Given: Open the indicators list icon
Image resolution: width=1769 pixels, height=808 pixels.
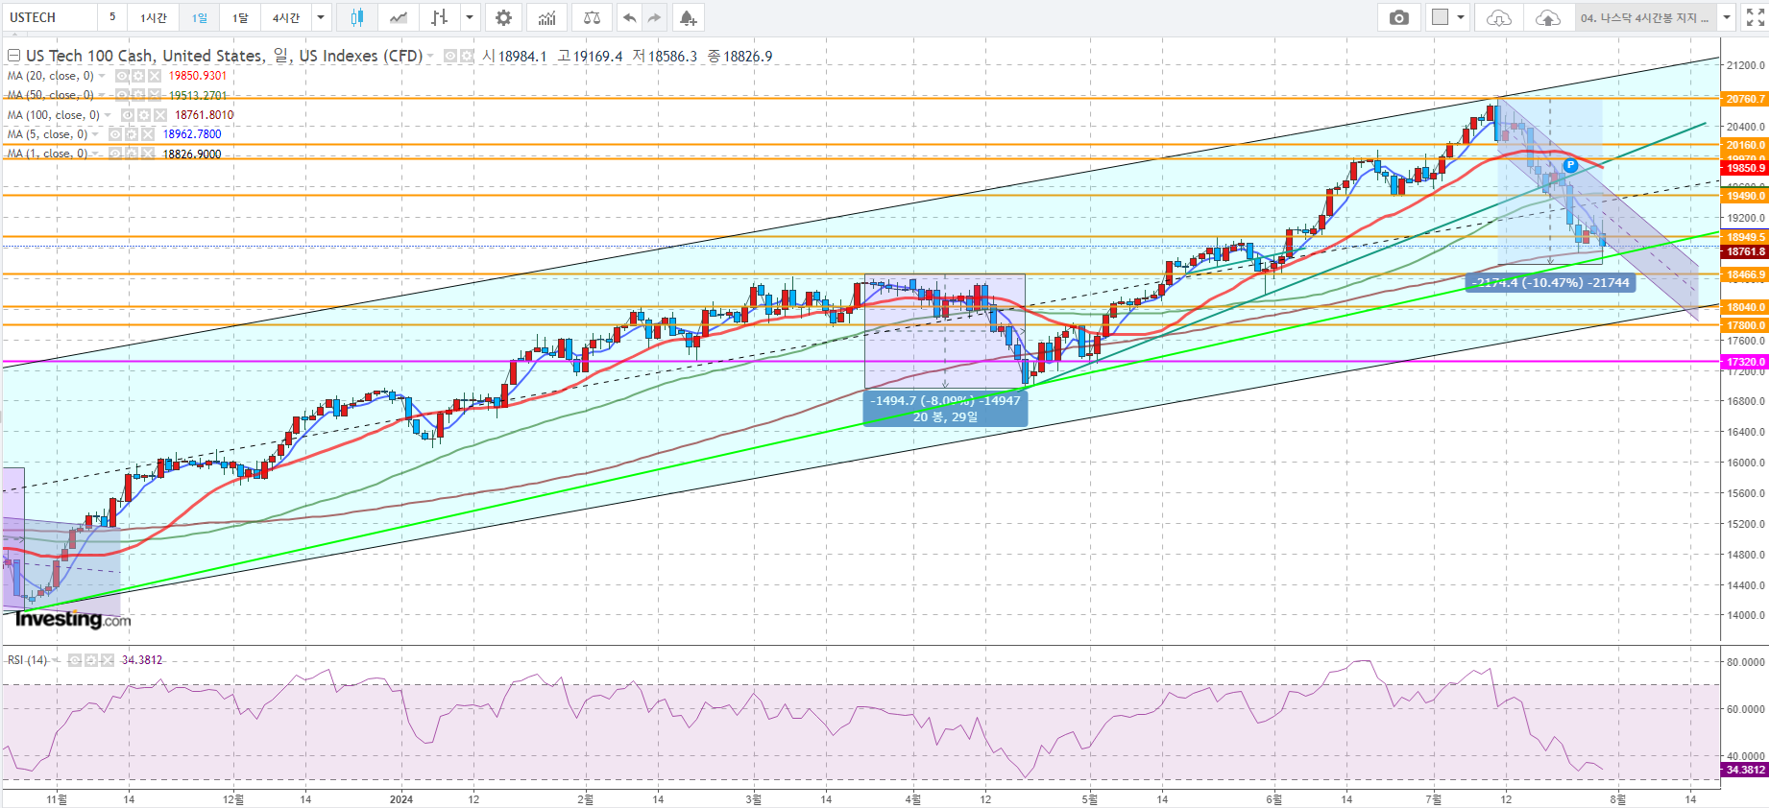Looking at the screenshot, I should click(x=546, y=17).
